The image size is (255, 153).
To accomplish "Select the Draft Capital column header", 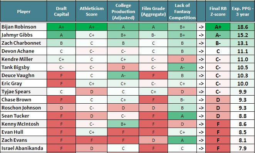I will click(x=61, y=12).
